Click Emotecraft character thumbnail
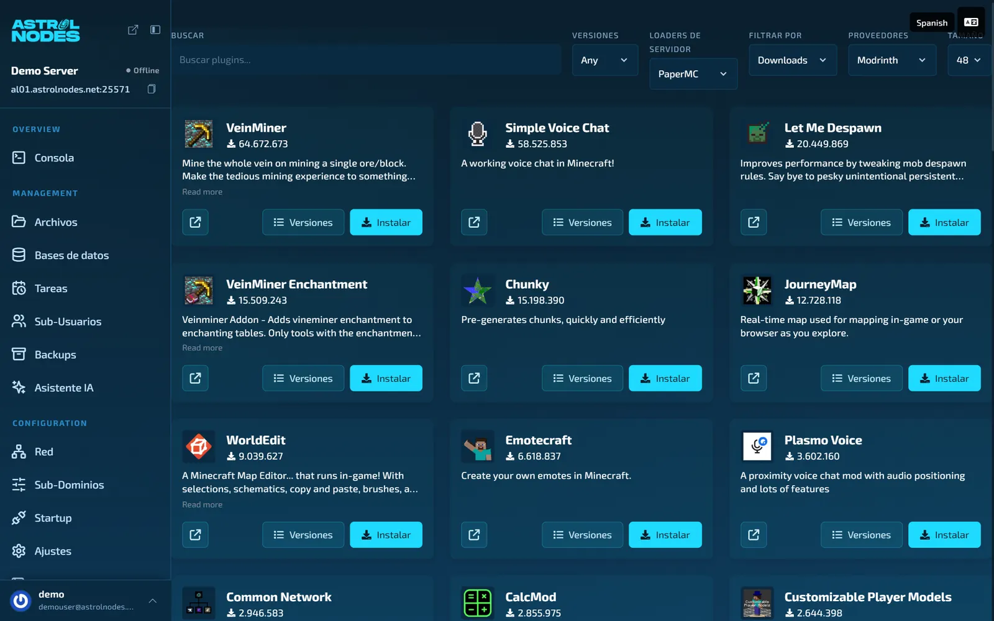 coord(478,446)
